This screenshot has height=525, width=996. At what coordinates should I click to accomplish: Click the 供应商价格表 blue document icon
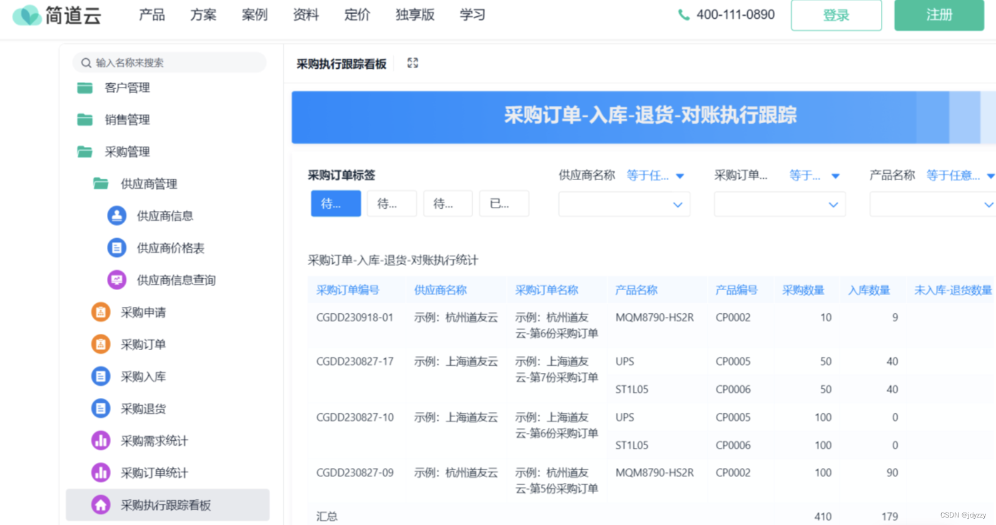tap(117, 248)
